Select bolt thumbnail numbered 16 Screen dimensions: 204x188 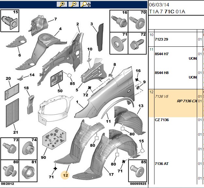[119, 21]
